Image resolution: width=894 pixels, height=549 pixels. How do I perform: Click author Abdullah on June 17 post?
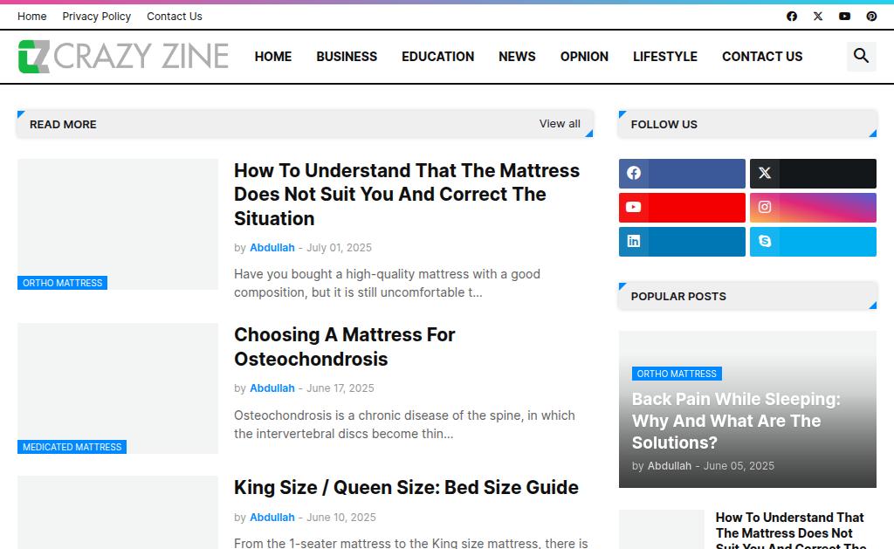(272, 388)
